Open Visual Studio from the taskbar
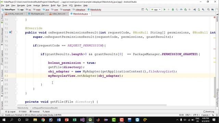 click(x=82, y=120)
